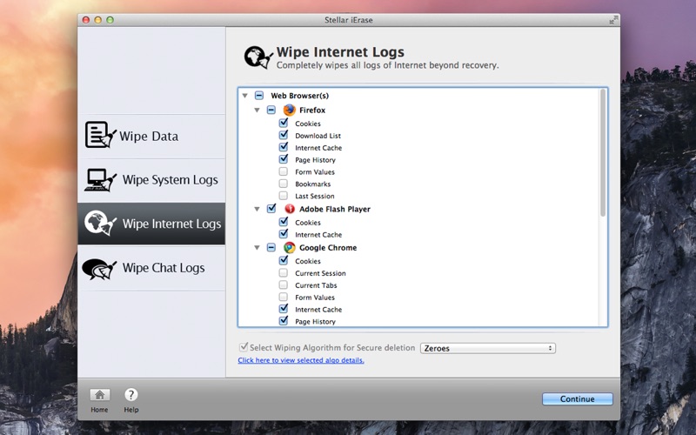Viewport: 696px width, 435px height.
Task: Toggle the Adobe Flash Player group checkbox
Action: pos(271,208)
